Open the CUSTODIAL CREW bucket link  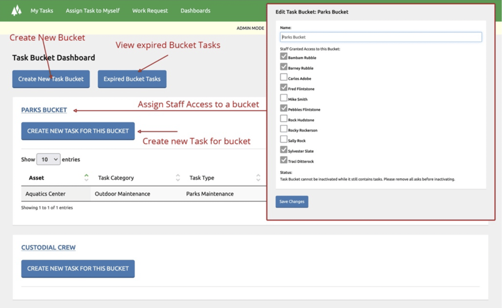(x=48, y=247)
